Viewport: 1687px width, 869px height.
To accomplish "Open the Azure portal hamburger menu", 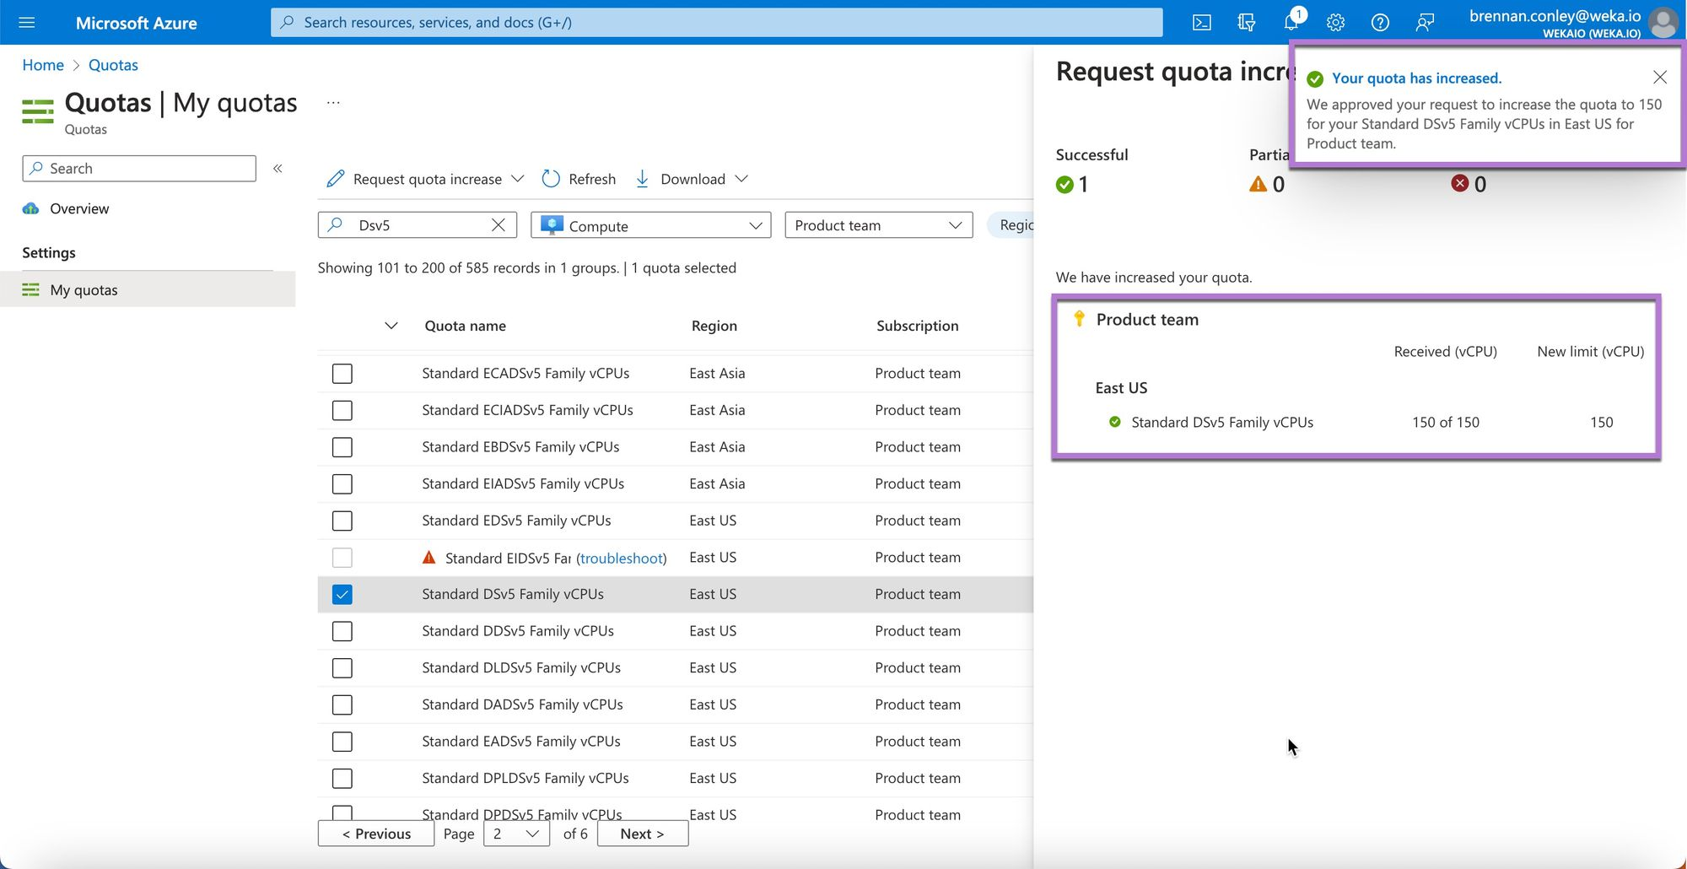I will (27, 23).
